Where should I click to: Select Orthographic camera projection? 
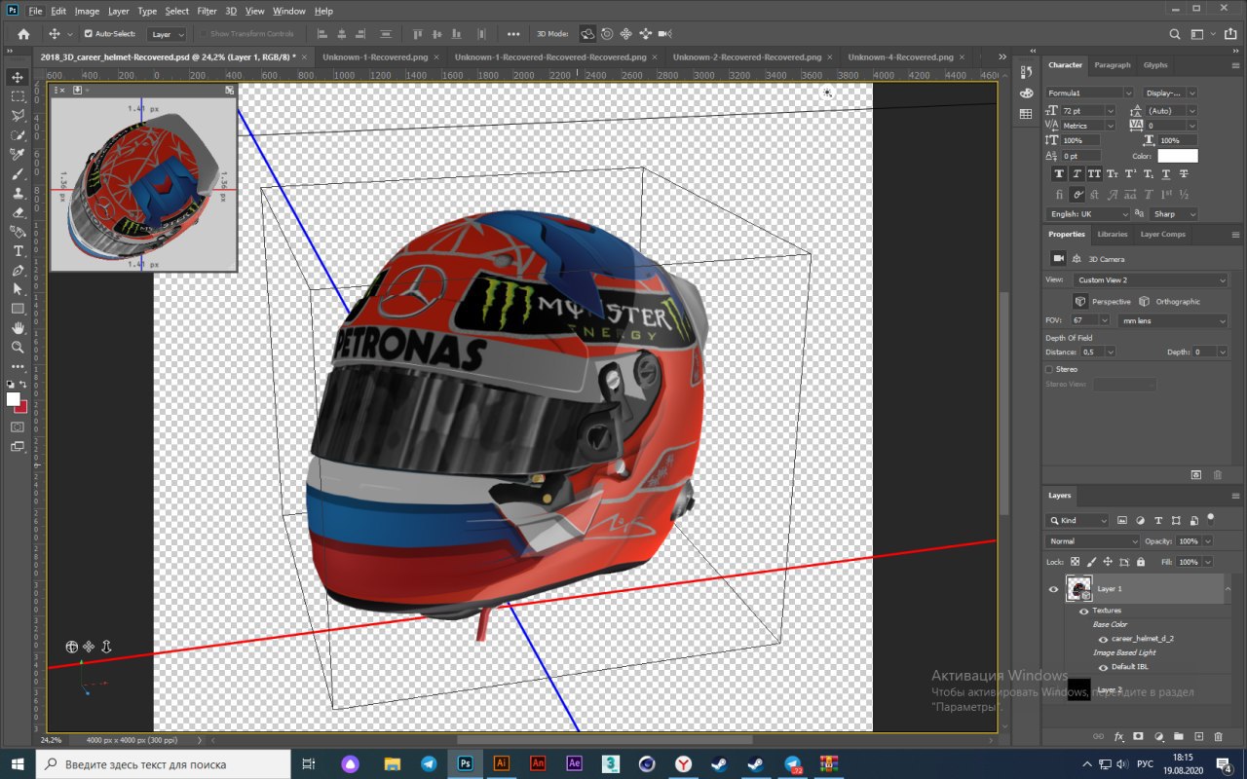[1169, 302]
